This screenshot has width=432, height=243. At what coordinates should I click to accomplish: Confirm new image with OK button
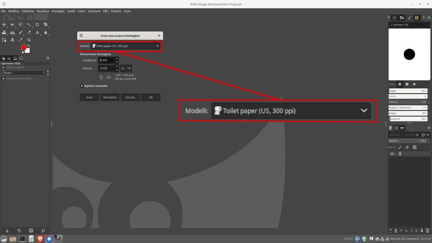(x=151, y=97)
